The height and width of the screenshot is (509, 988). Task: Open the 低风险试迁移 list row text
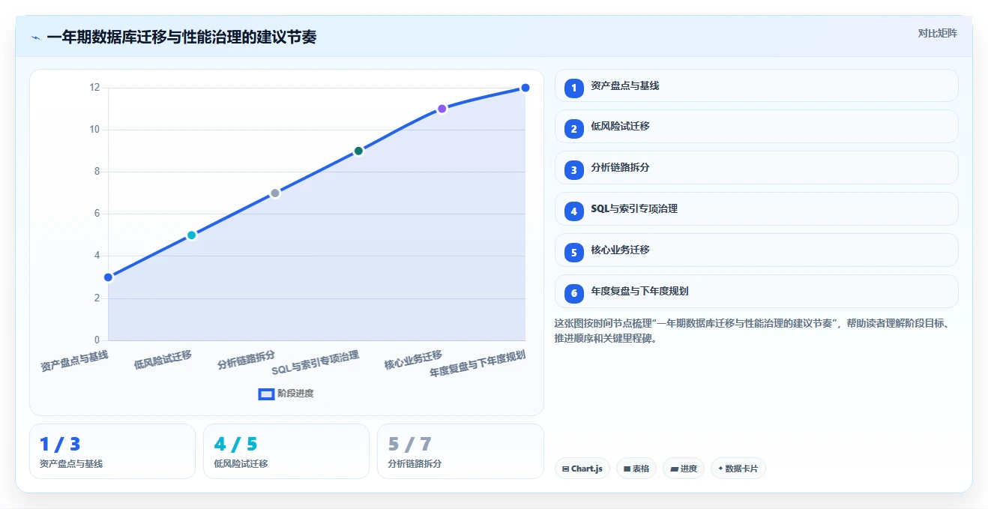(620, 126)
